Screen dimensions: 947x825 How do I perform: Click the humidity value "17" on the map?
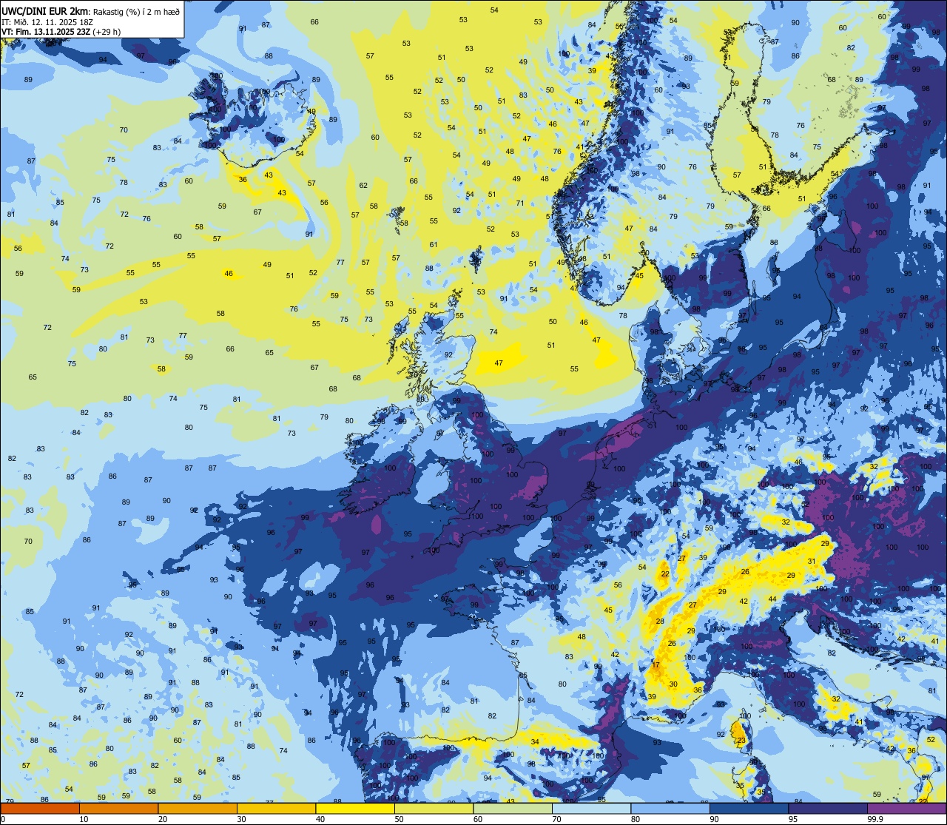656,665
